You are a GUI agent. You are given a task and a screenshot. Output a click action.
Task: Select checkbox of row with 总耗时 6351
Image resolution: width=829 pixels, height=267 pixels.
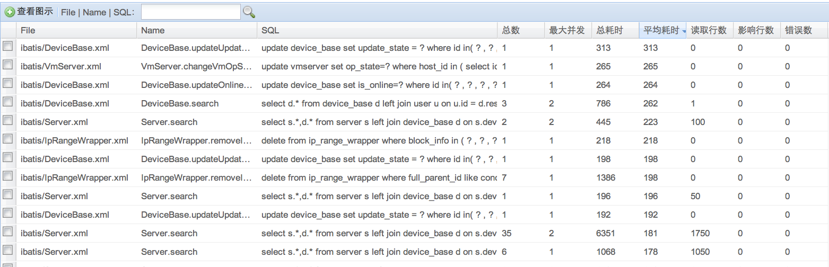pos(8,233)
